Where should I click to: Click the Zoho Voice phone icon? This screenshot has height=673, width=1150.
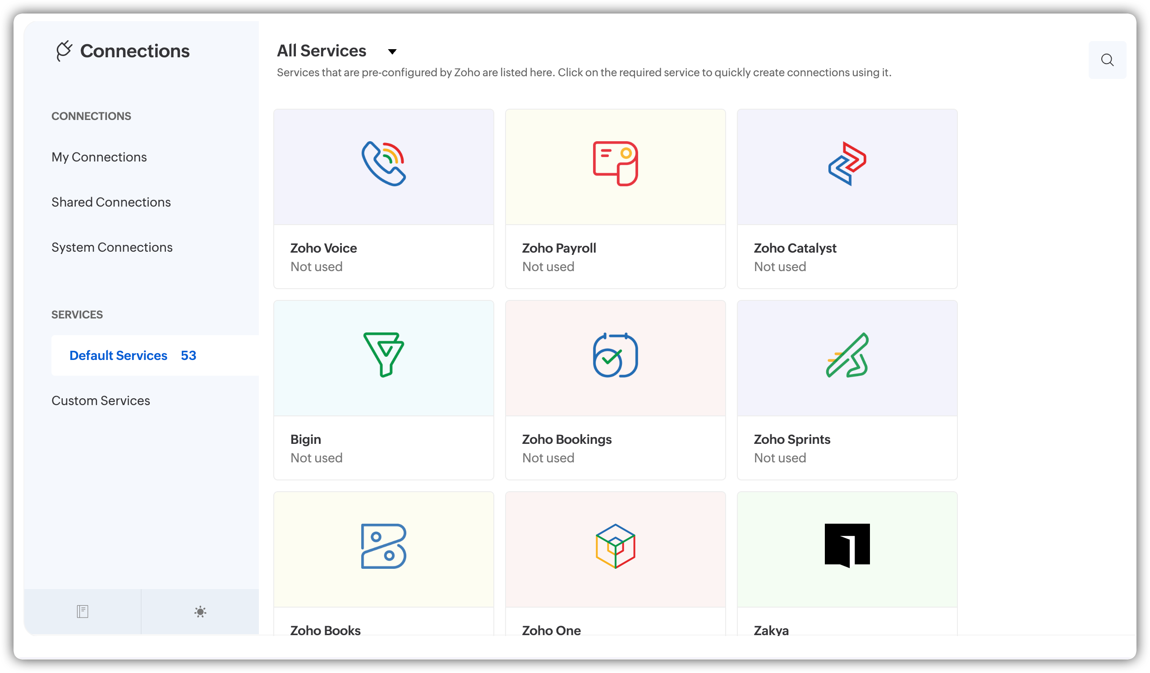(x=383, y=163)
